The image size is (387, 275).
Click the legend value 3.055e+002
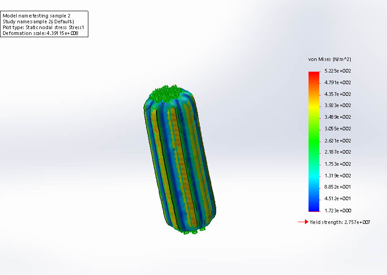coord(338,129)
